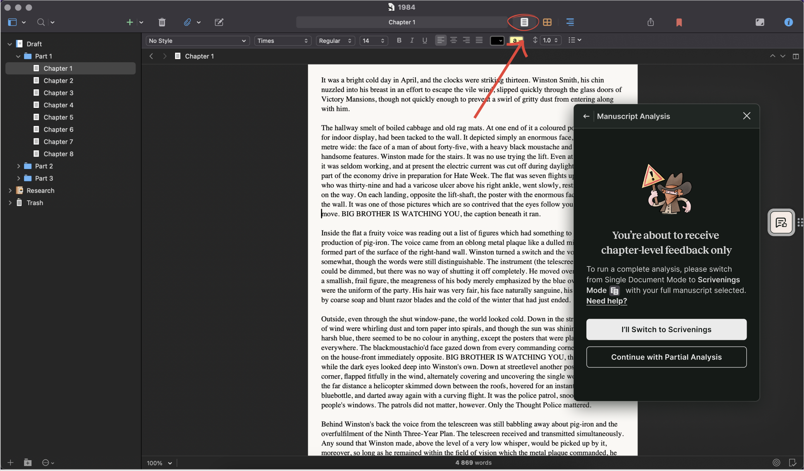
Task: Click the floating manuscript feedback widget icon
Action: click(781, 222)
